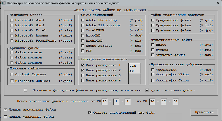
Task: Enable *.arj archive files checkbox
Action: tap(12, 52)
